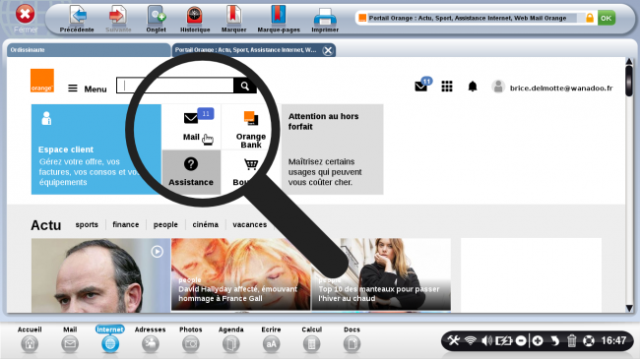Open the apps grid icon
640x359 pixels.
click(447, 87)
